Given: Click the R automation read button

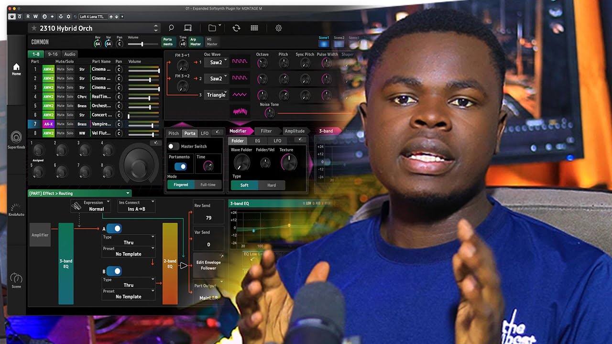Looking at the screenshot, I should coord(28,16).
